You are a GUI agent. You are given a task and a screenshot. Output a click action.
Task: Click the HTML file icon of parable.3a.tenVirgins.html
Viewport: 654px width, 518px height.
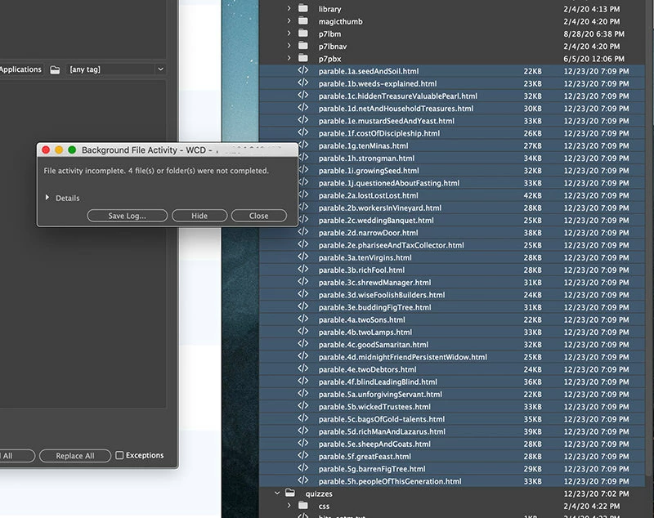(x=303, y=257)
